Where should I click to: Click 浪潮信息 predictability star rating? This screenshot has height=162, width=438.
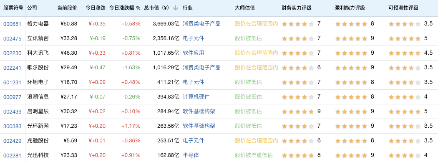point(405,97)
